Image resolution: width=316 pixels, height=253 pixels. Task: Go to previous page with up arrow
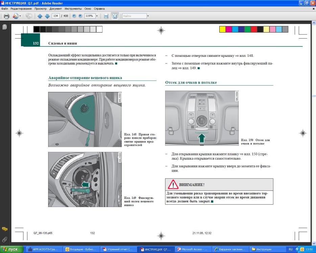point(40,16)
